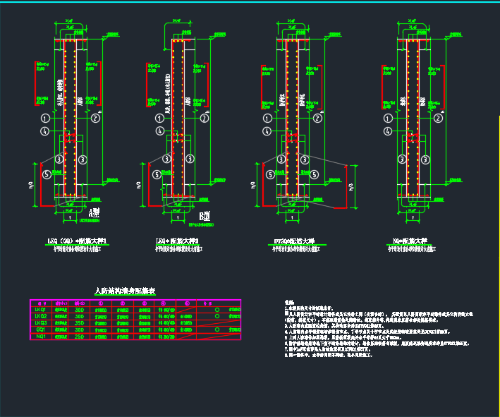
Task: Select the NQ* detail title text
Action: tap(410, 241)
